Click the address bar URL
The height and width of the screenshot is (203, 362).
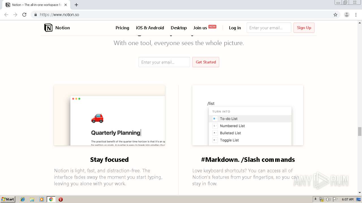59,15
